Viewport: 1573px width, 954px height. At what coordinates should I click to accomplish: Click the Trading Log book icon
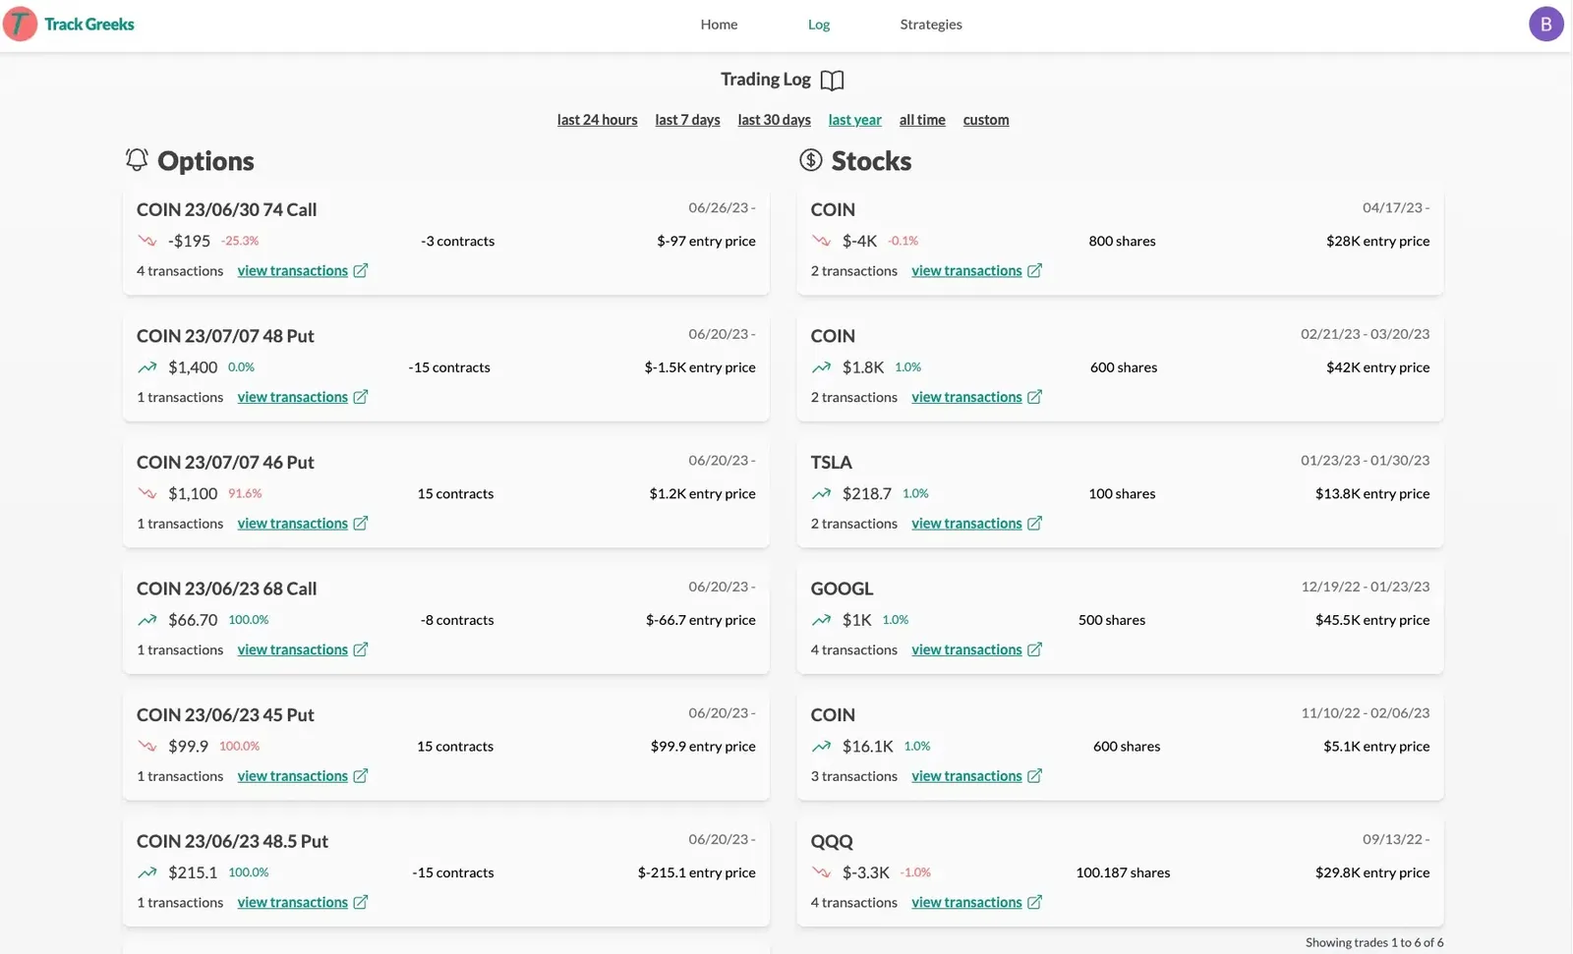832,81
